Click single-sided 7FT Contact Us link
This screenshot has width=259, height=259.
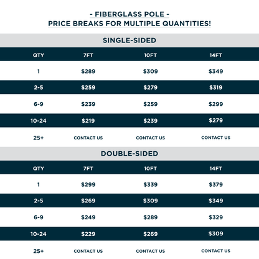(x=88, y=138)
